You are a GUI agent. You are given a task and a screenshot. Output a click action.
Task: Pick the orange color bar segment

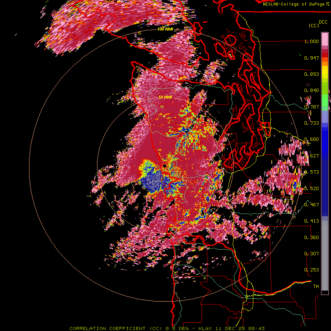(325, 63)
